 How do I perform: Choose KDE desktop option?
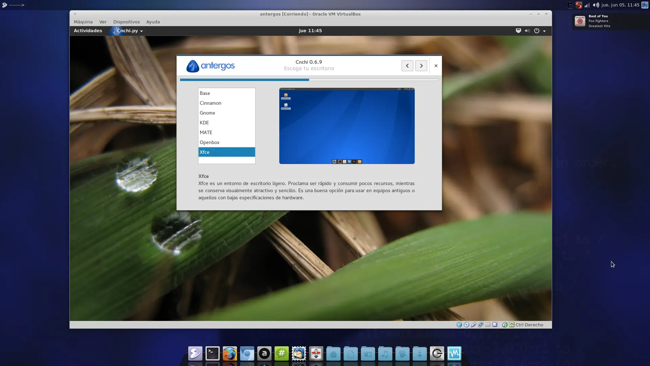(x=227, y=123)
